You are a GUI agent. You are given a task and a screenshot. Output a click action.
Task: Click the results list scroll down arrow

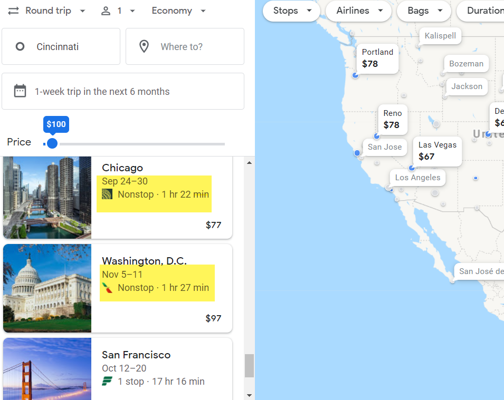tap(249, 395)
